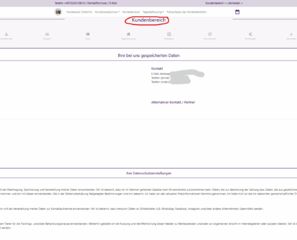Open the calendar icon in navigation bar
This screenshot has height=240, width=297.
(x=237, y=12)
